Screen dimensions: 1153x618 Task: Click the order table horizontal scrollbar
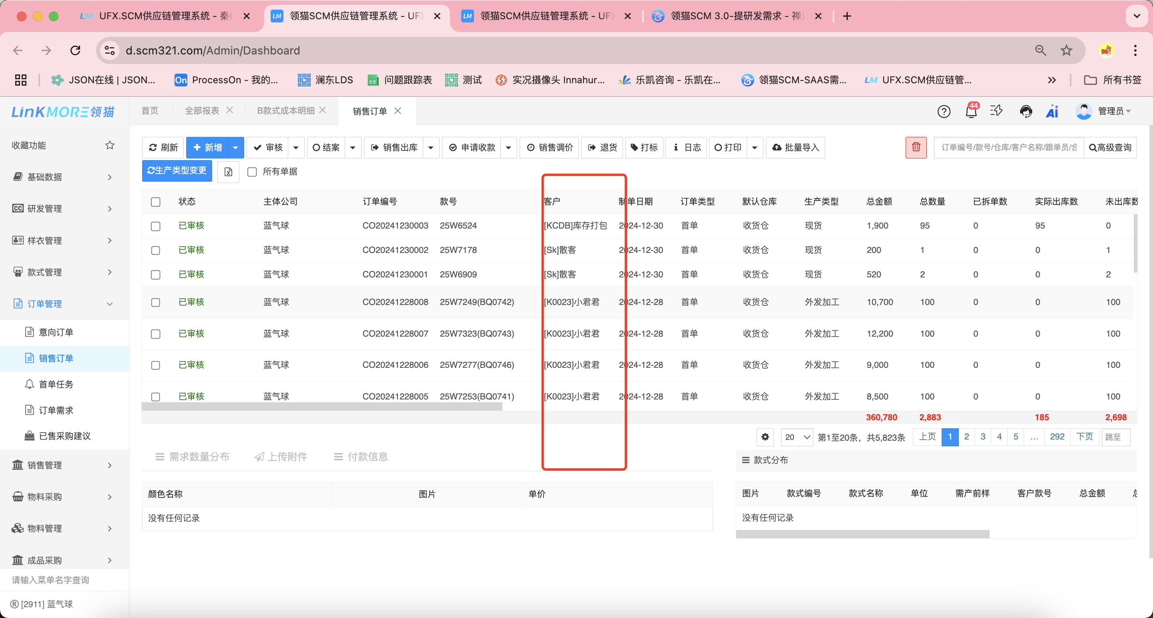321,406
